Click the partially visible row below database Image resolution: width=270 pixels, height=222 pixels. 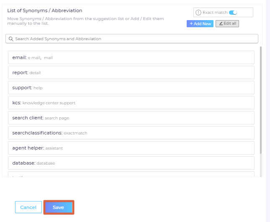point(131,174)
